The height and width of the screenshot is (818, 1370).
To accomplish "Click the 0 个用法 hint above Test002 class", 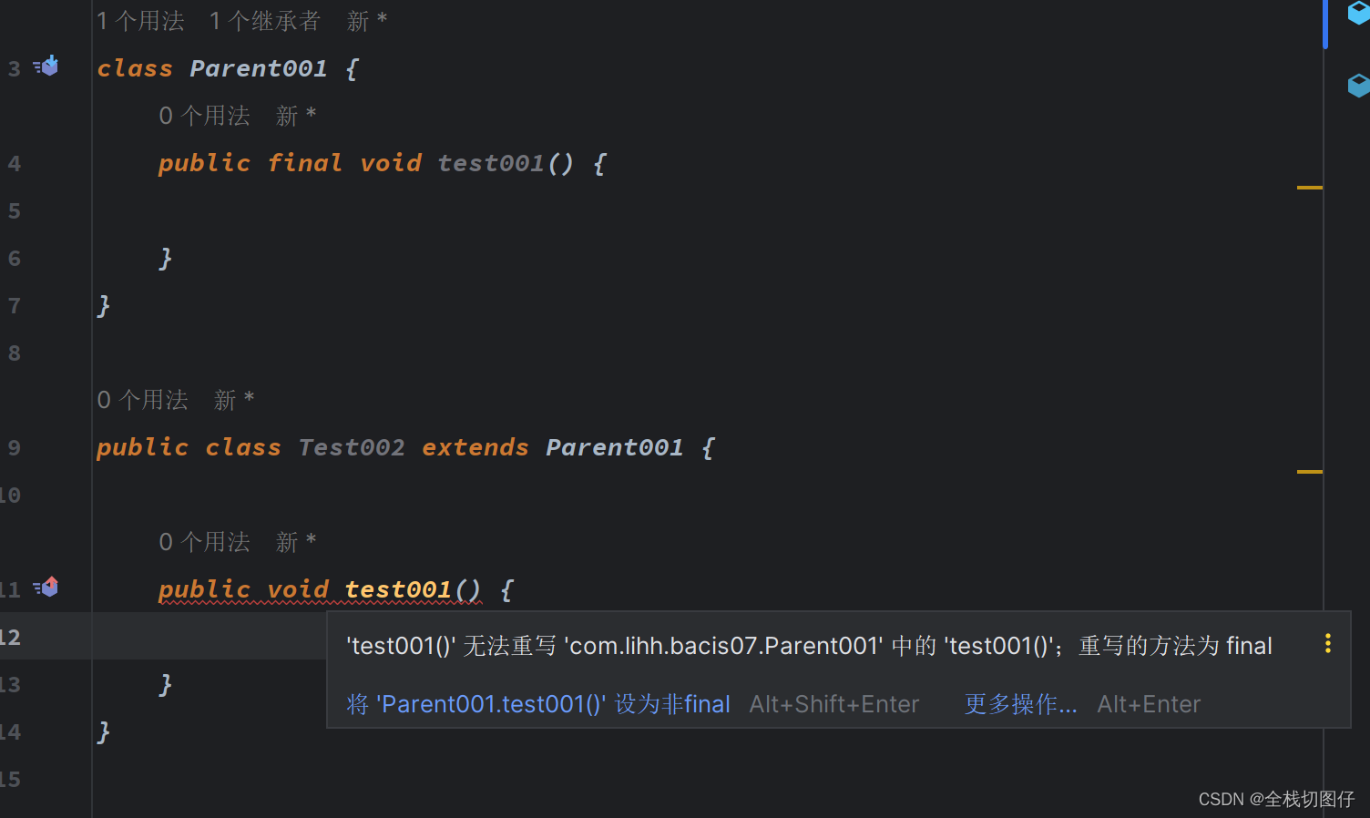I will [142, 400].
